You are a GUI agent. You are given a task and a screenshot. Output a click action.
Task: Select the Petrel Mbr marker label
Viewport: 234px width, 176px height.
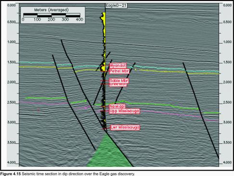[x=119, y=71]
